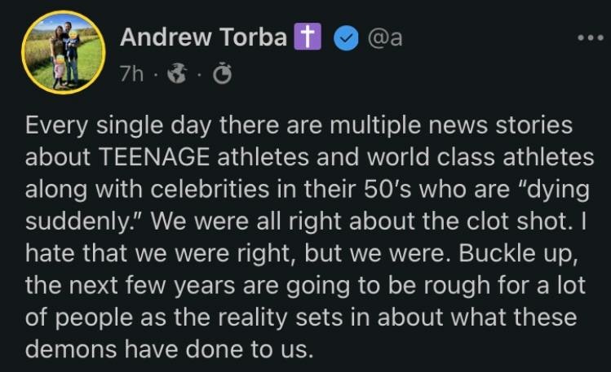Click the blue verified checkmark badge
This screenshot has width=611, height=372.
348,38
